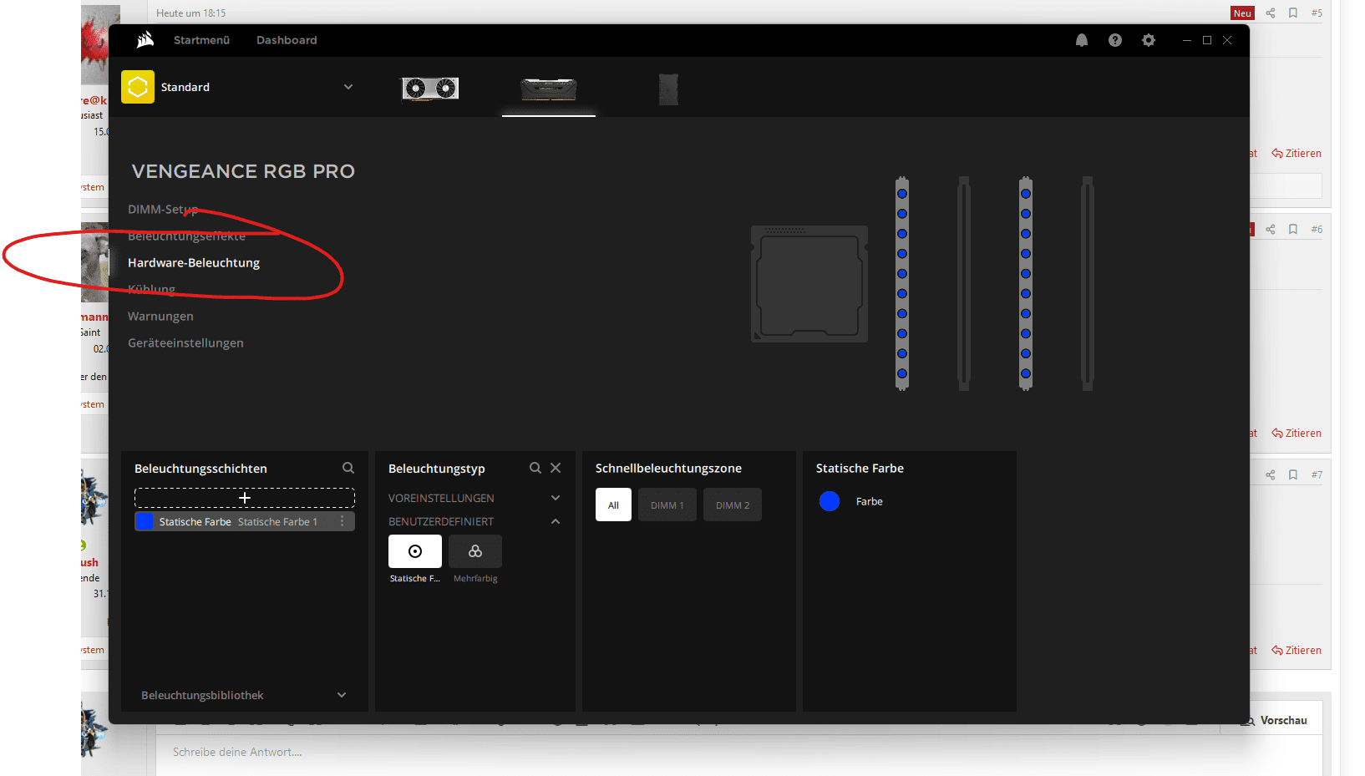Open Beleuchtungseffekte section
This screenshot has height=776, width=1365.
(186, 236)
